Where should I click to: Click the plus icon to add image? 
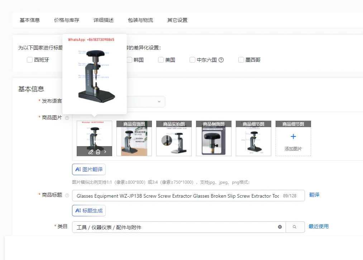click(x=293, y=136)
